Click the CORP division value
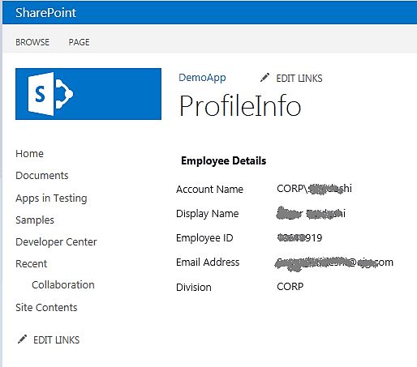The width and height of the screenshot is (417, 367). 290,287
